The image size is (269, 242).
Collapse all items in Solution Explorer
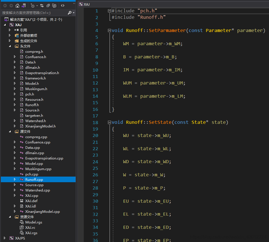pos(48,6)
